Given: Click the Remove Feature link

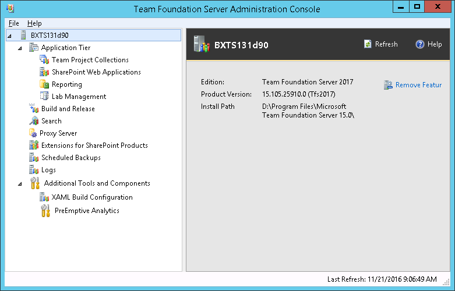Looking at the screenshot, I should click(x=418, y=85).
